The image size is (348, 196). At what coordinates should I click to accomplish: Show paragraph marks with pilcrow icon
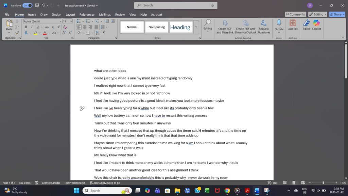(x=104, y=33)
